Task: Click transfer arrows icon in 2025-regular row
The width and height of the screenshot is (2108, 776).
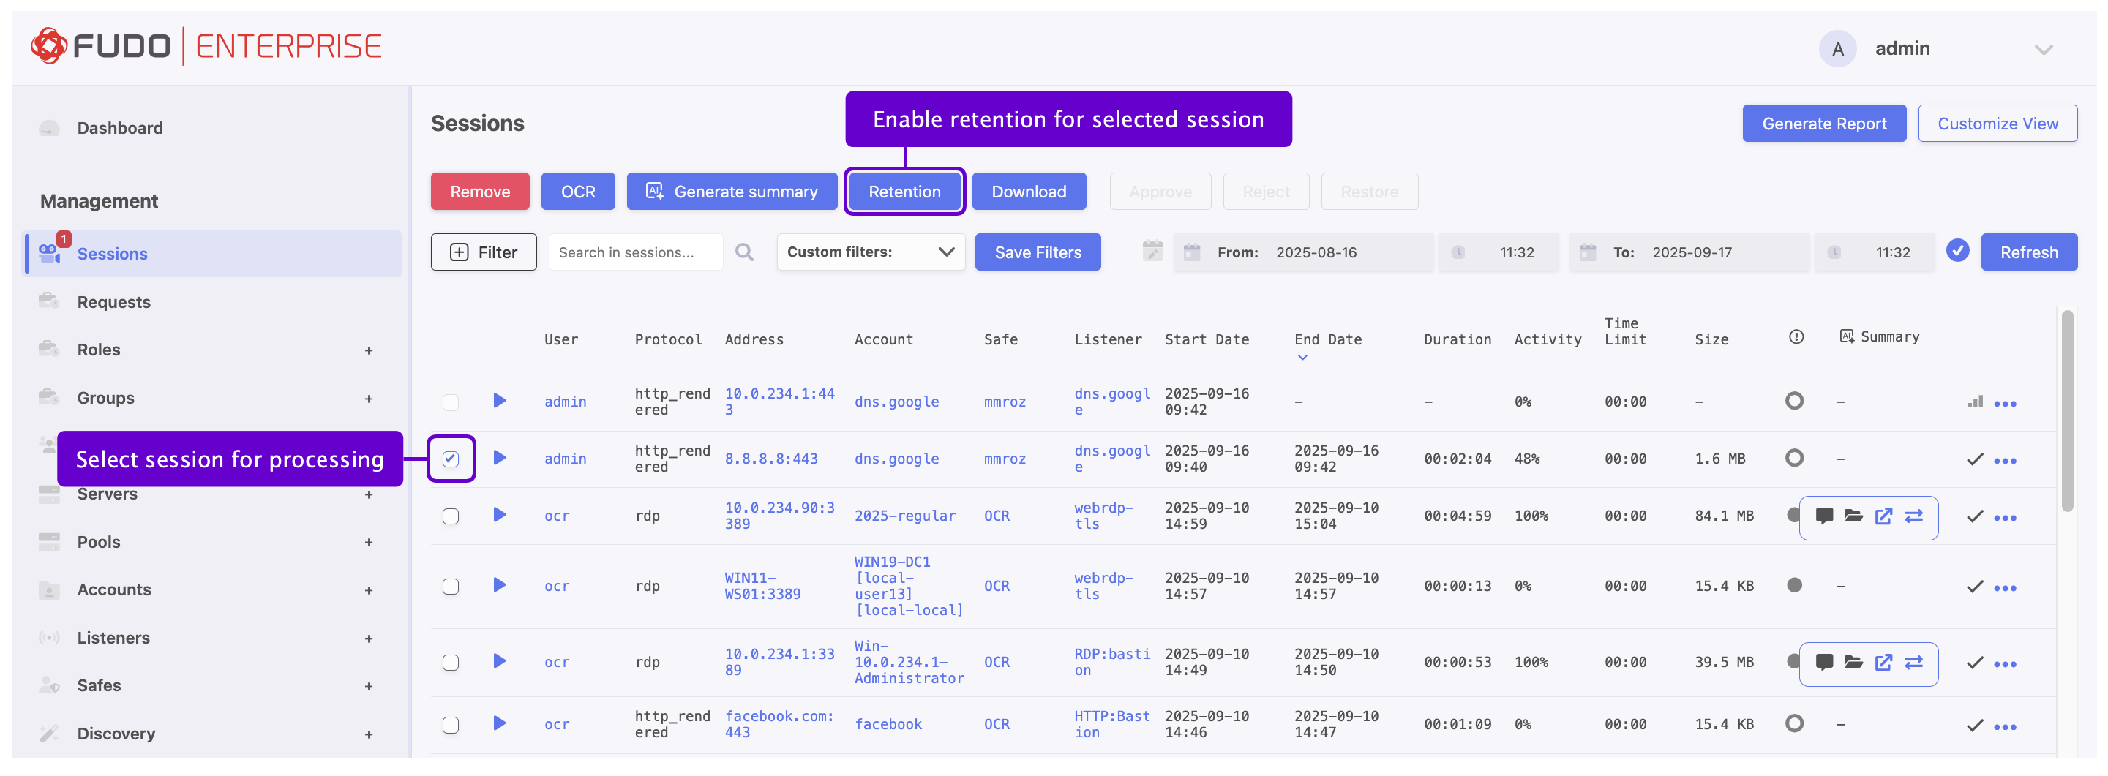Action: point(1913,516)
